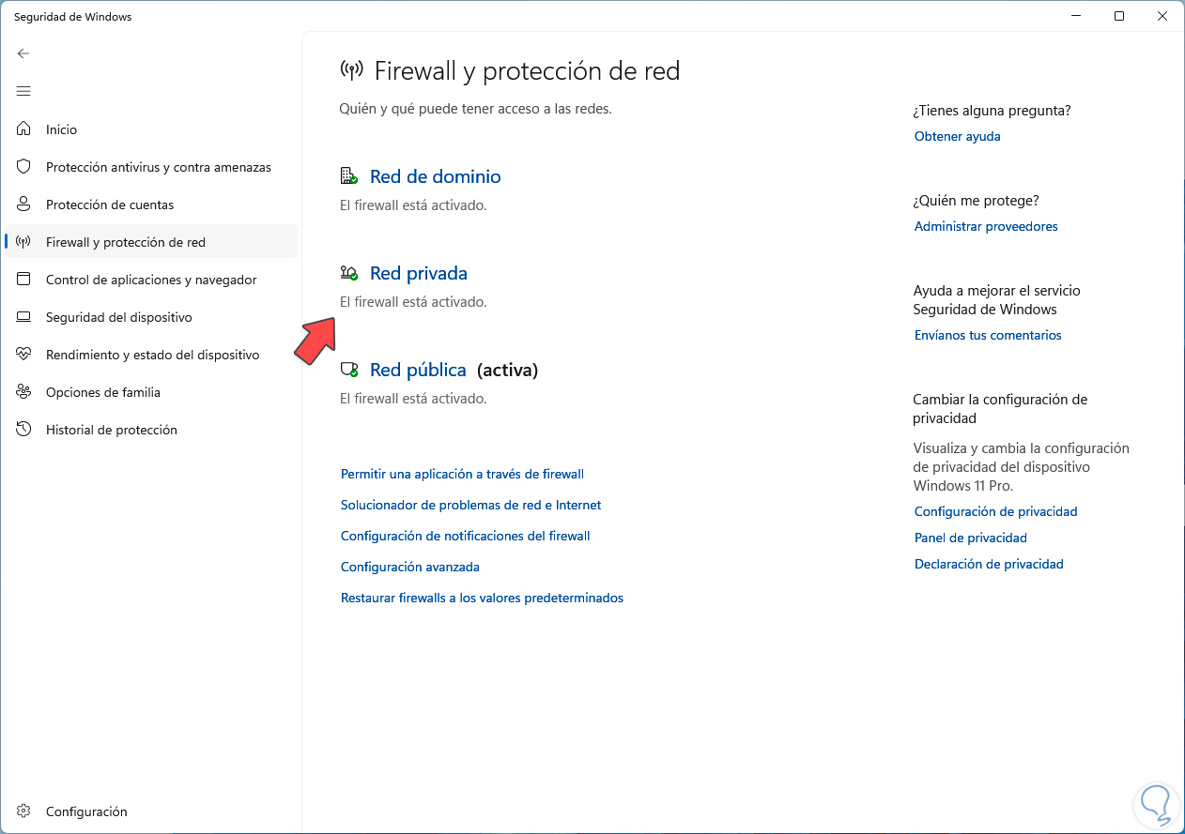Open Red privada network settings

tap(418, 273)
